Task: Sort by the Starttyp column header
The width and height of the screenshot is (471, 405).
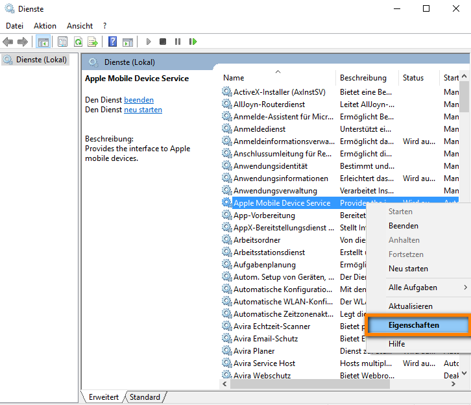Action: 450,78
